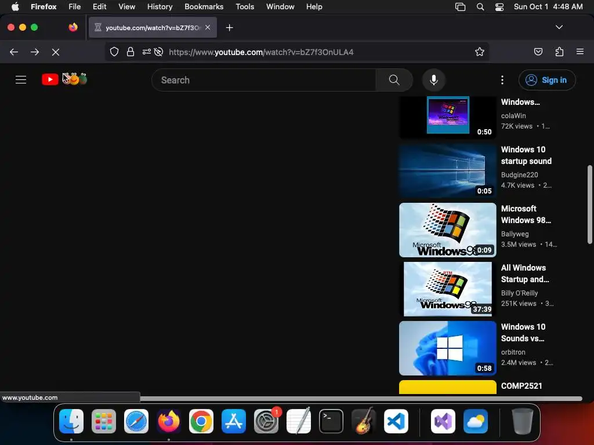The height and width of the screenshot is (445, 594).
Task: Open App Store from the dock
Action: tap(234, 421)
